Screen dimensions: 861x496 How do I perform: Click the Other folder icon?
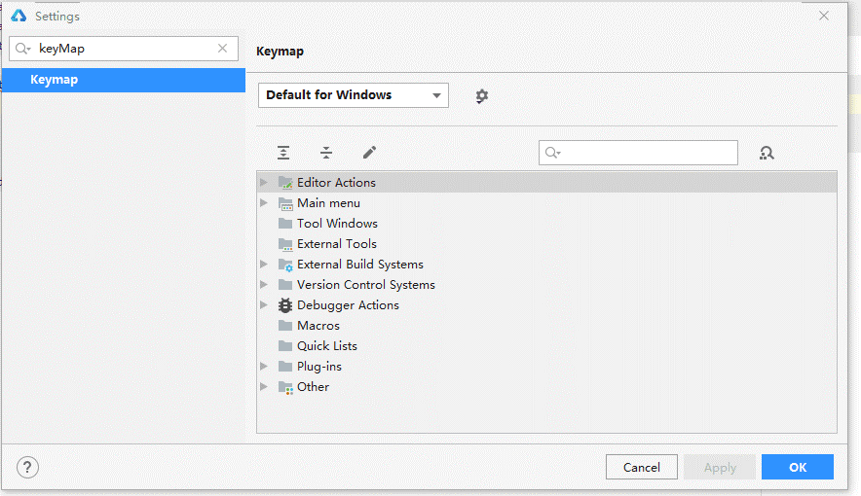coord(285,387)
